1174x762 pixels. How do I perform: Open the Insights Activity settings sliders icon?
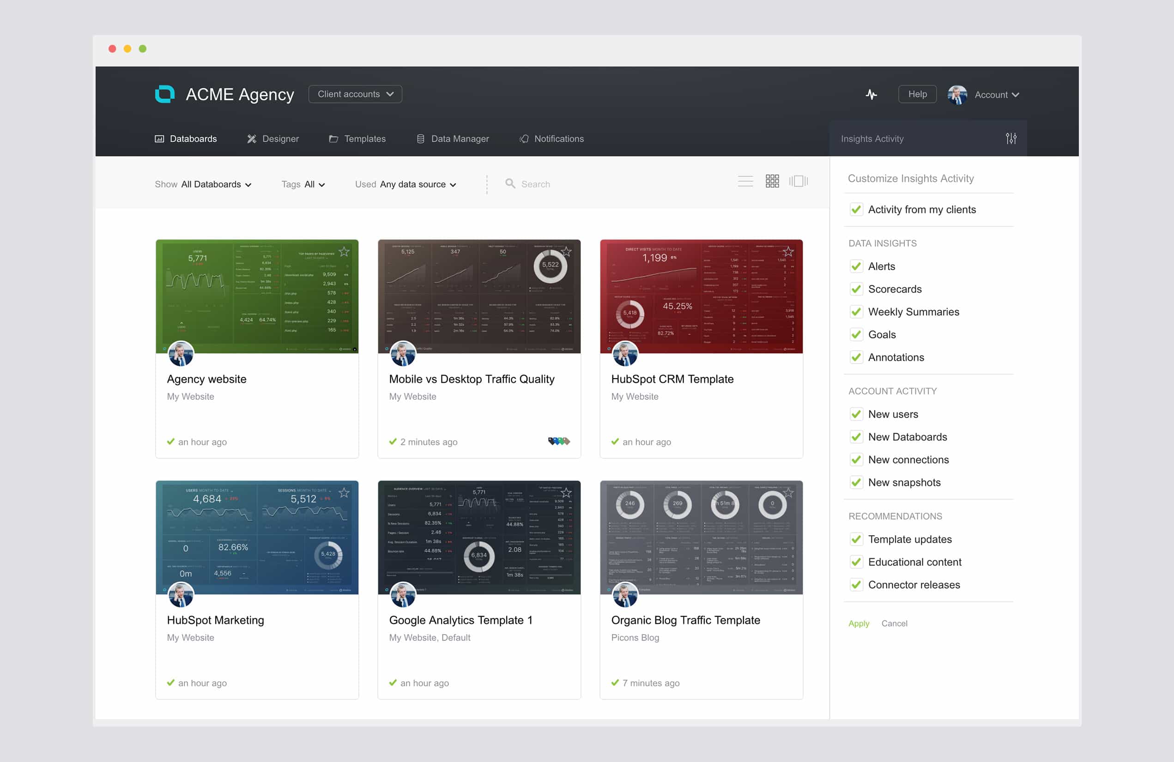[x=1011, y=139]
